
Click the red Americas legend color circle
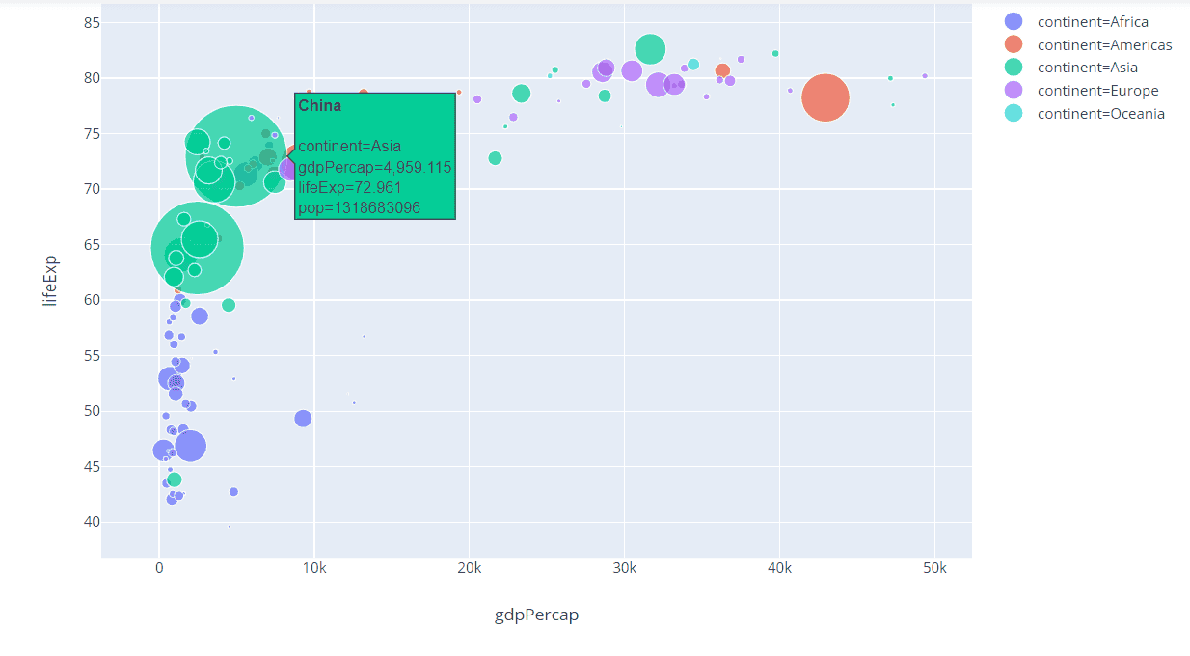[1014, 44]
